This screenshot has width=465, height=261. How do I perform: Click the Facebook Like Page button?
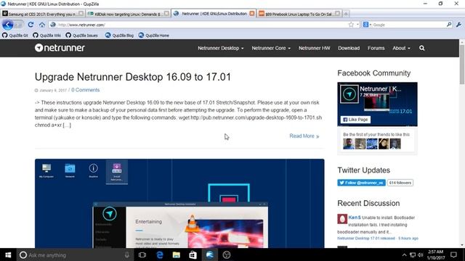click(x=355, y=120)
